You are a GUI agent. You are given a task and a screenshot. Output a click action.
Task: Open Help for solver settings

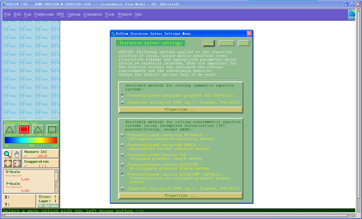point(244,43)
